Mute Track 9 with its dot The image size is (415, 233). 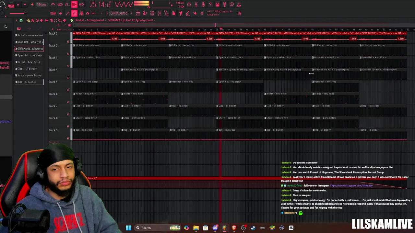[68, 139]
